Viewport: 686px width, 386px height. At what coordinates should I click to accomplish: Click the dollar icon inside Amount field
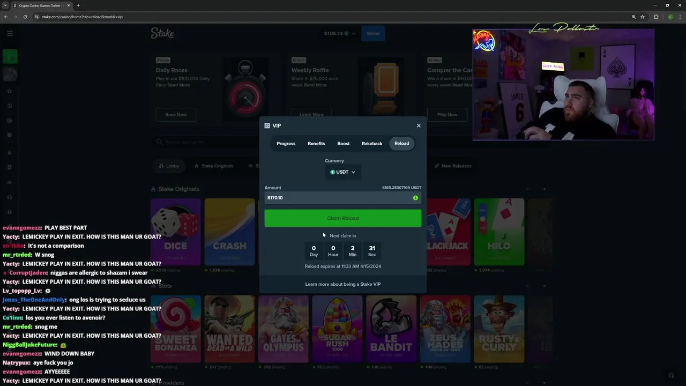[415, 198]
